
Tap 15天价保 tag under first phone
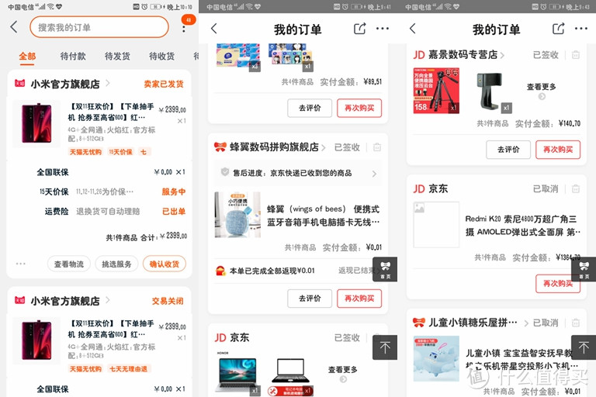tap(120, 152)
